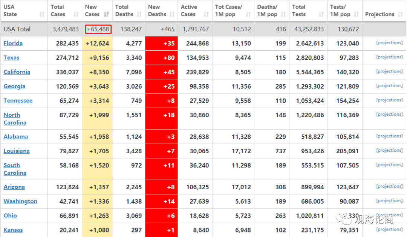This screenshot has height=237, width=407.
Task: Select USA Total active cases 1,791,767
Action: click(x=196, y=29)
